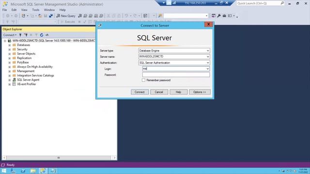The image size is (310, 174).
Task: Select the Databases folder in Object Explorer
Action: click(x=24, y=45)
